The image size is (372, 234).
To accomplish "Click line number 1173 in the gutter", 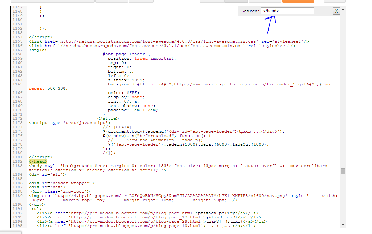I will [18, 123].
